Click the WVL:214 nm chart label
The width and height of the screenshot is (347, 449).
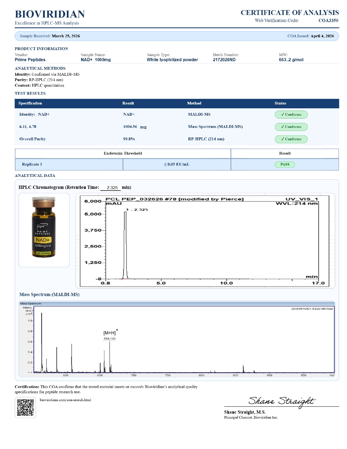pos(297,204)
